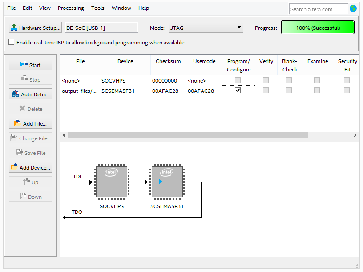Click the Stop button

pos(31,79)
